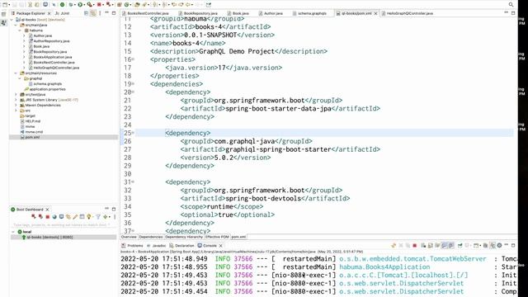
Task: Switch to the Dependencies tab of POM editor
Action: [x=150, y=237]
